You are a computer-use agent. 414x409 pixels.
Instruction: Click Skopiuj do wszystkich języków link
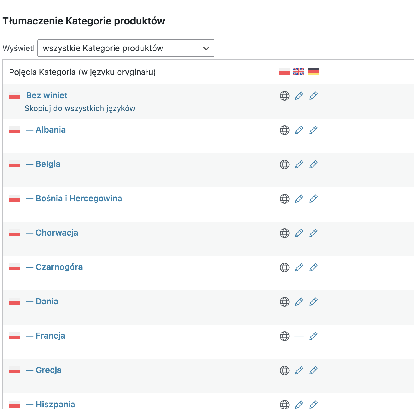point(80,108)
